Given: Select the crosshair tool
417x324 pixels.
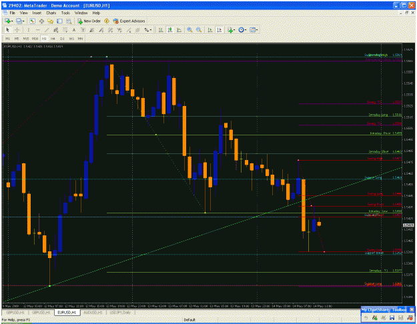Looking at the screenshot, I should point(17,30).
